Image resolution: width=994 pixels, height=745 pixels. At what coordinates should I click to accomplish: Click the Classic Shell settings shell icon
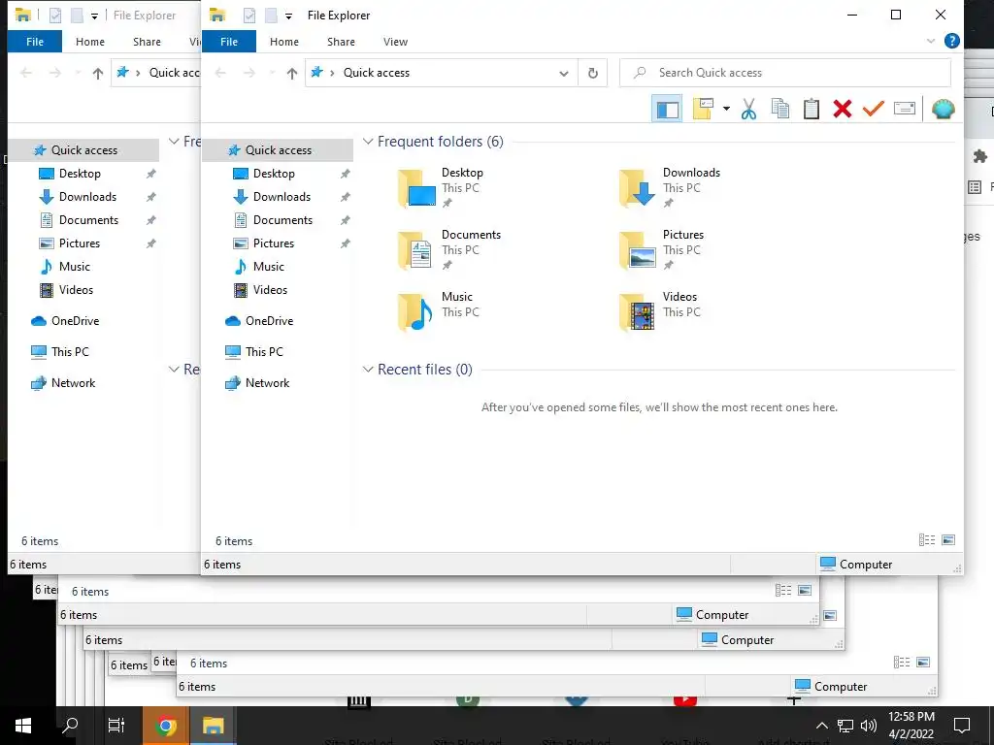tap(943, 109)
